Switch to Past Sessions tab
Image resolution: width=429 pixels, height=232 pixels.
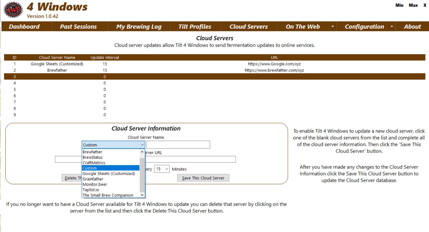click(x=78, y=26)
